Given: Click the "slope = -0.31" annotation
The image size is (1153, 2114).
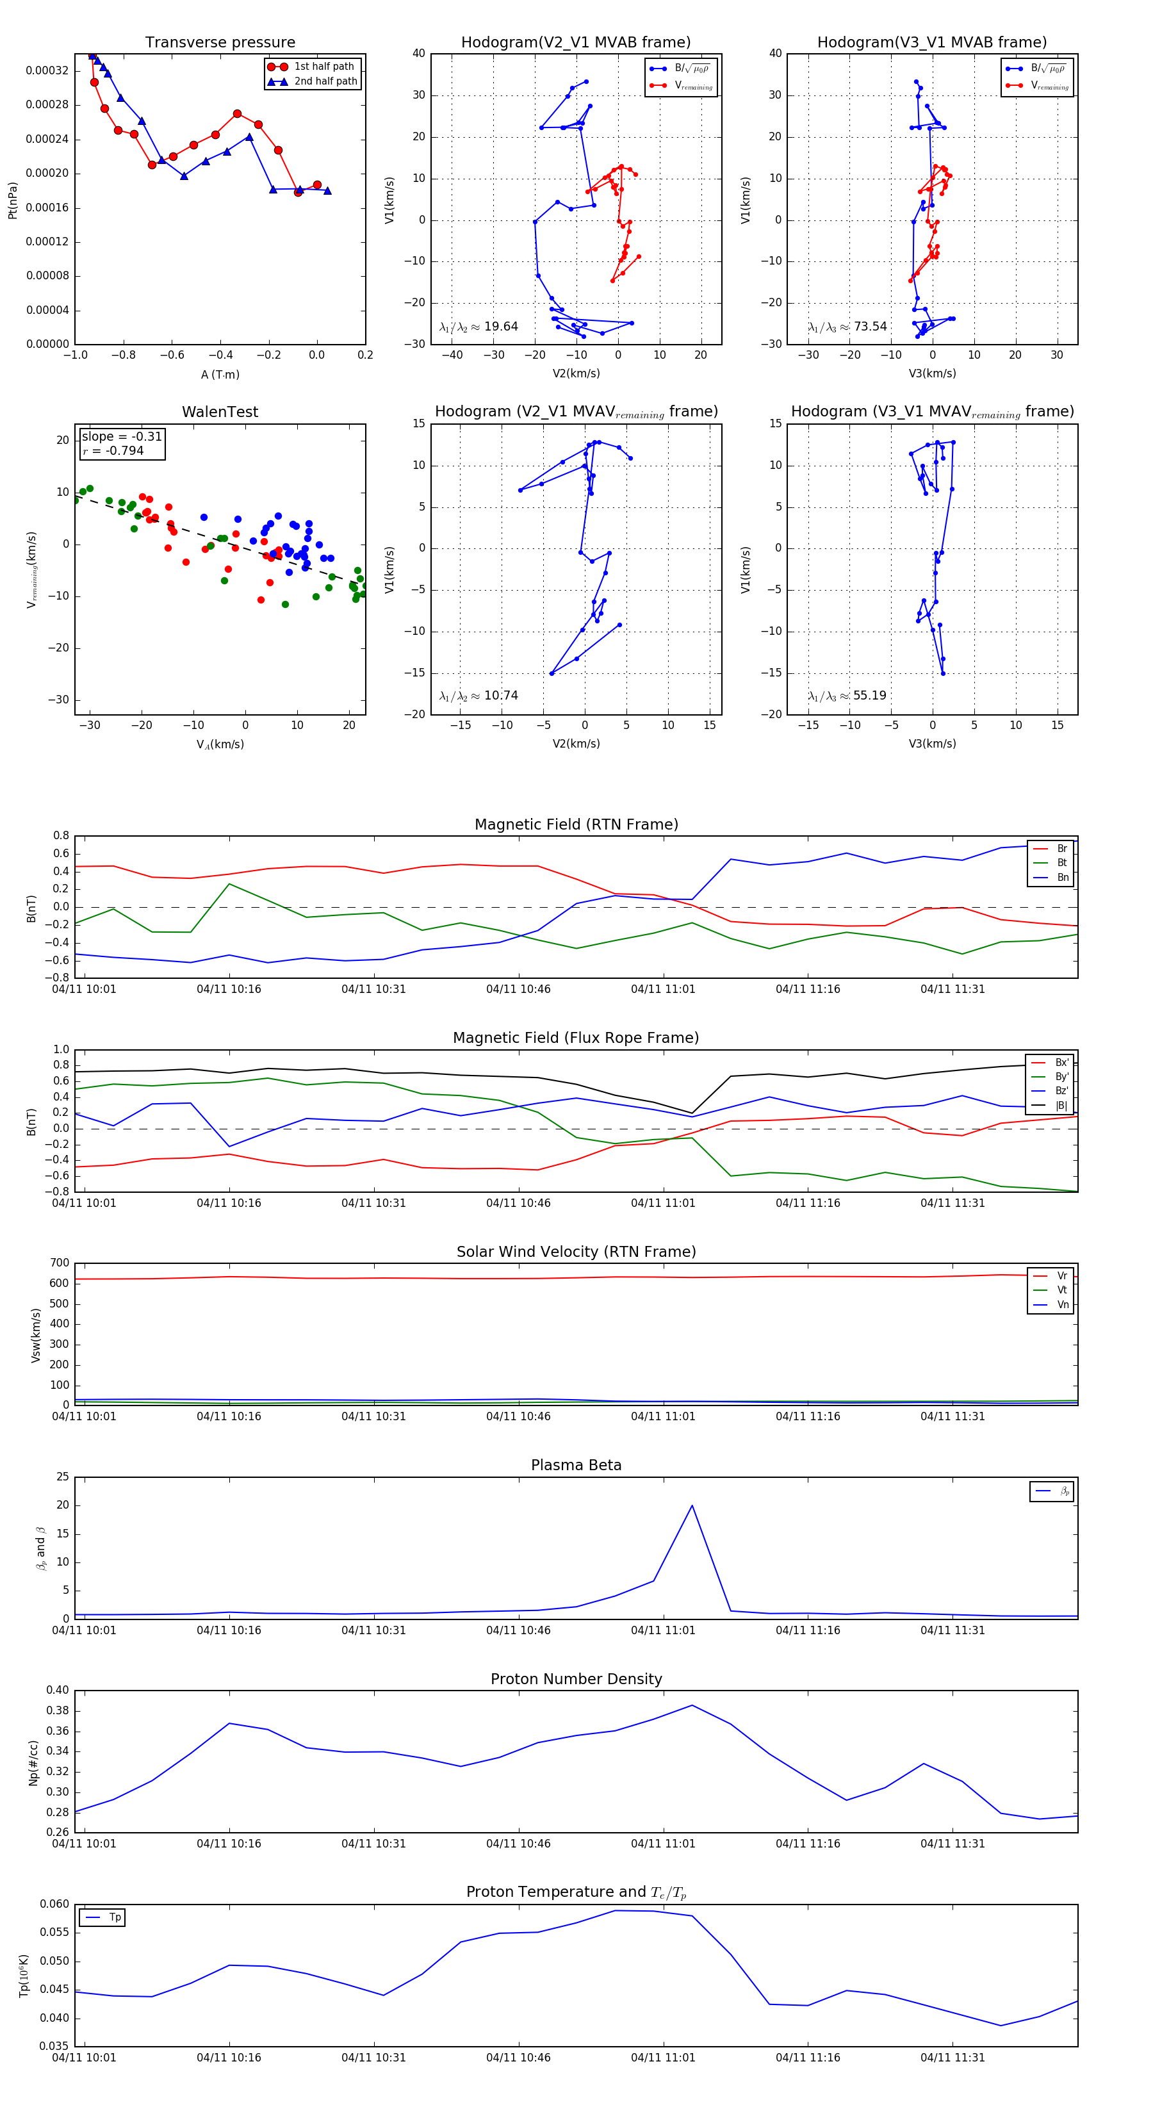Looking at the screenshot, I should (x=122, y=437).
